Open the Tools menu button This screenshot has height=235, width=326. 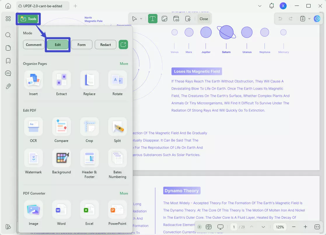point(28,19)
